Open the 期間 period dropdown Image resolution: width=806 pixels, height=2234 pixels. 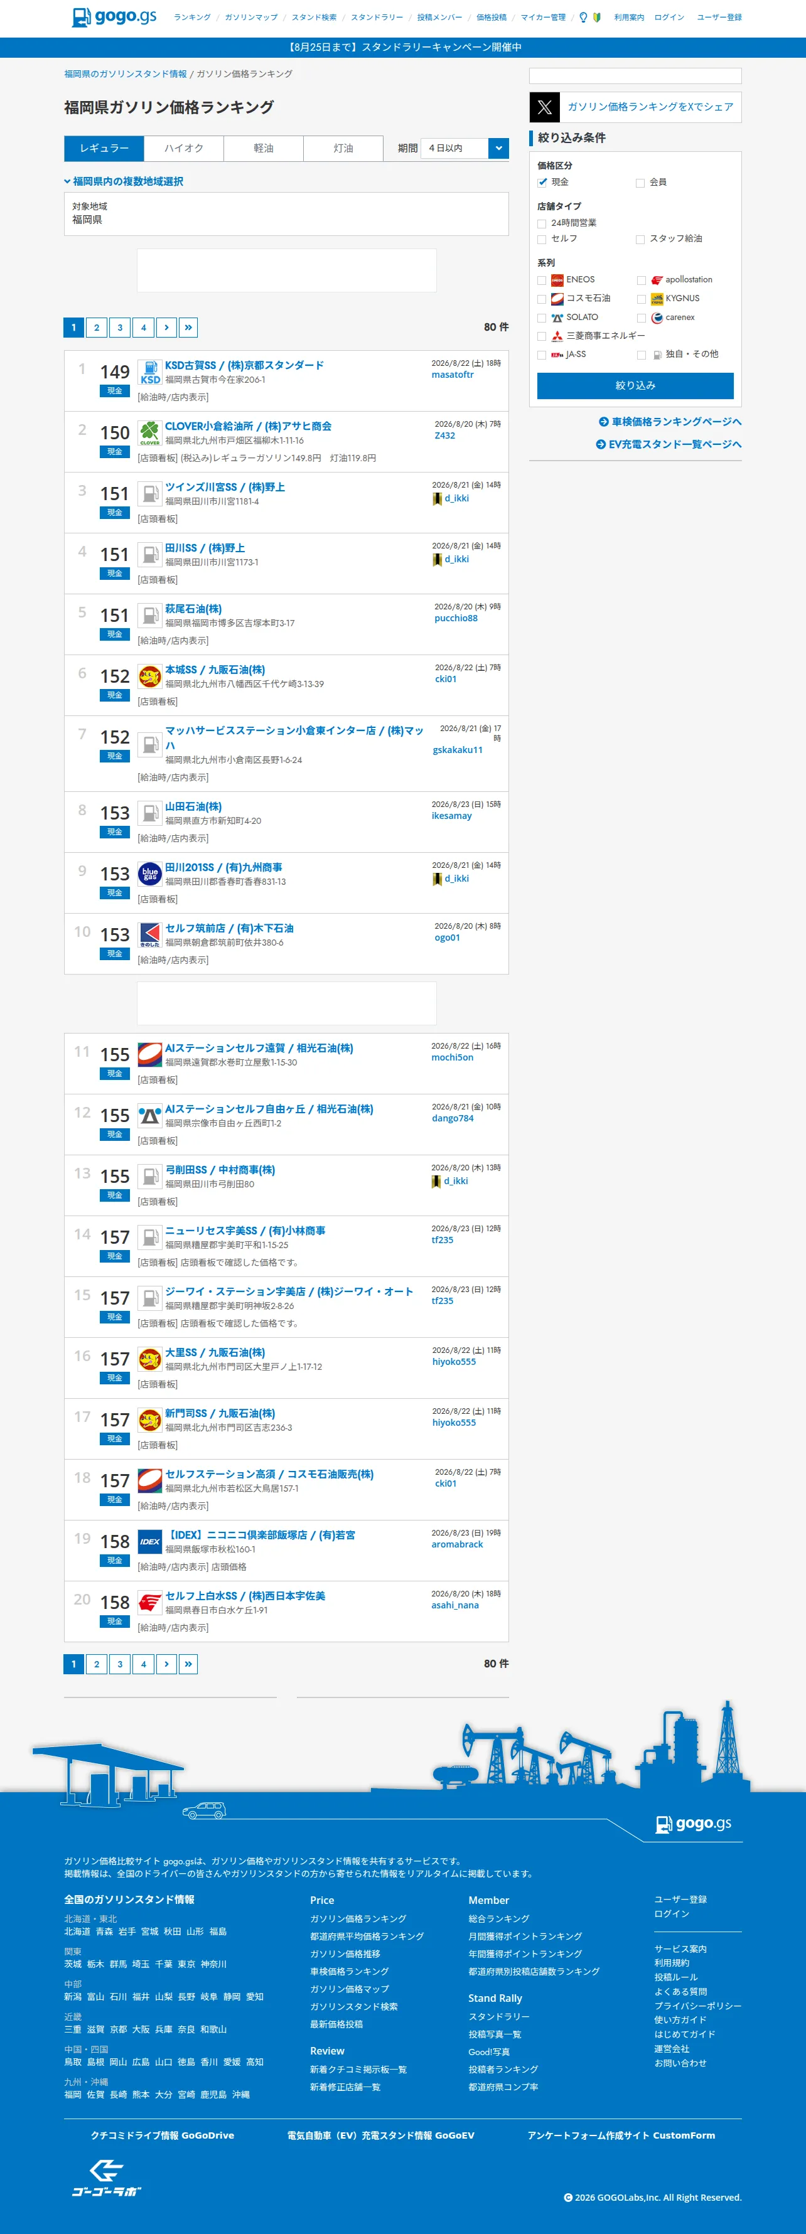pyautogui.click(x=464, y=148)
